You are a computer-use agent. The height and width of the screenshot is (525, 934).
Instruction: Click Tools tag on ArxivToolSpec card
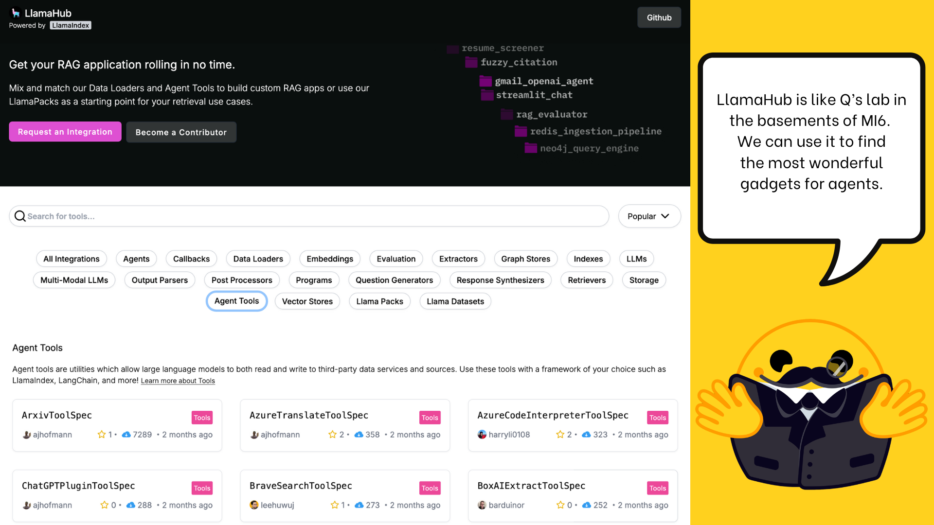[202, 418]
